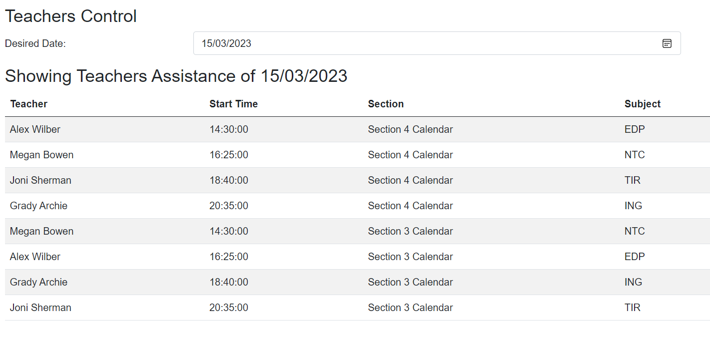Click Joni Sherman at 18:40:00

pyautogui.click(x=40, y=180)
